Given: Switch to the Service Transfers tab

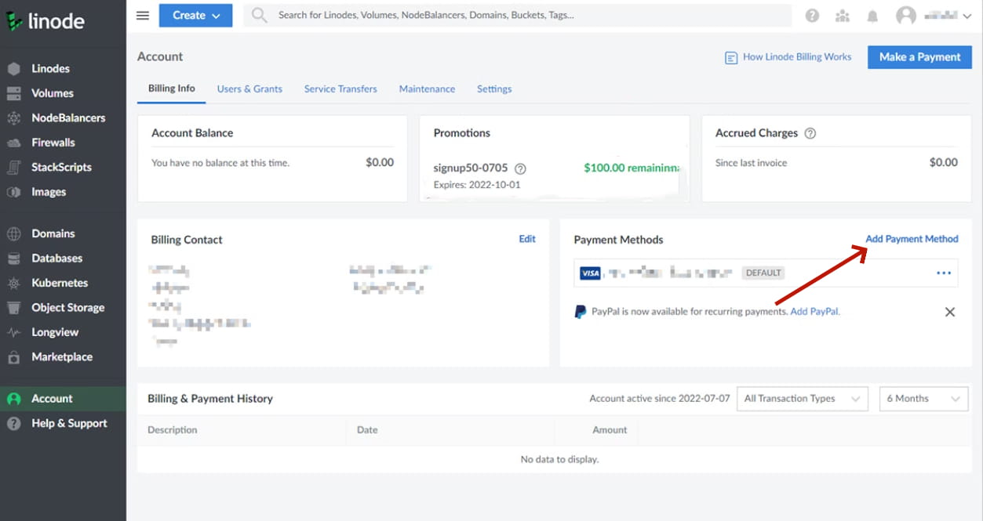Looking at the screenshot, I should point(340,89).
